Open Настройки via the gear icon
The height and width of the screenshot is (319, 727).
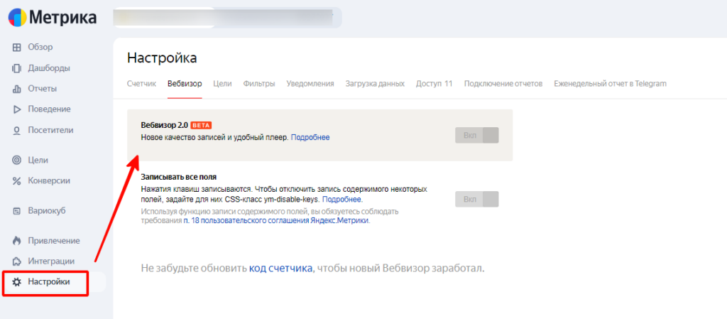(x=17, y=282)
